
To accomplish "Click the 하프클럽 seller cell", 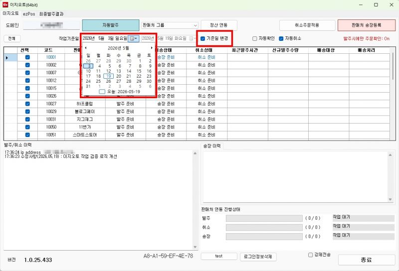I will click(x=85, y=104).
